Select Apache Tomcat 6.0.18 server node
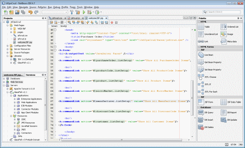 click(x=24, y=89)
